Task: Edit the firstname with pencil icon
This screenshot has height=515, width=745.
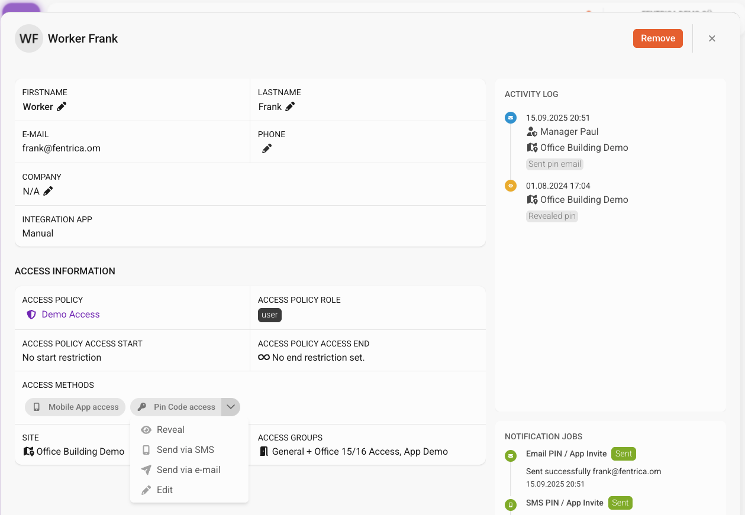Action: click(62, 107)
